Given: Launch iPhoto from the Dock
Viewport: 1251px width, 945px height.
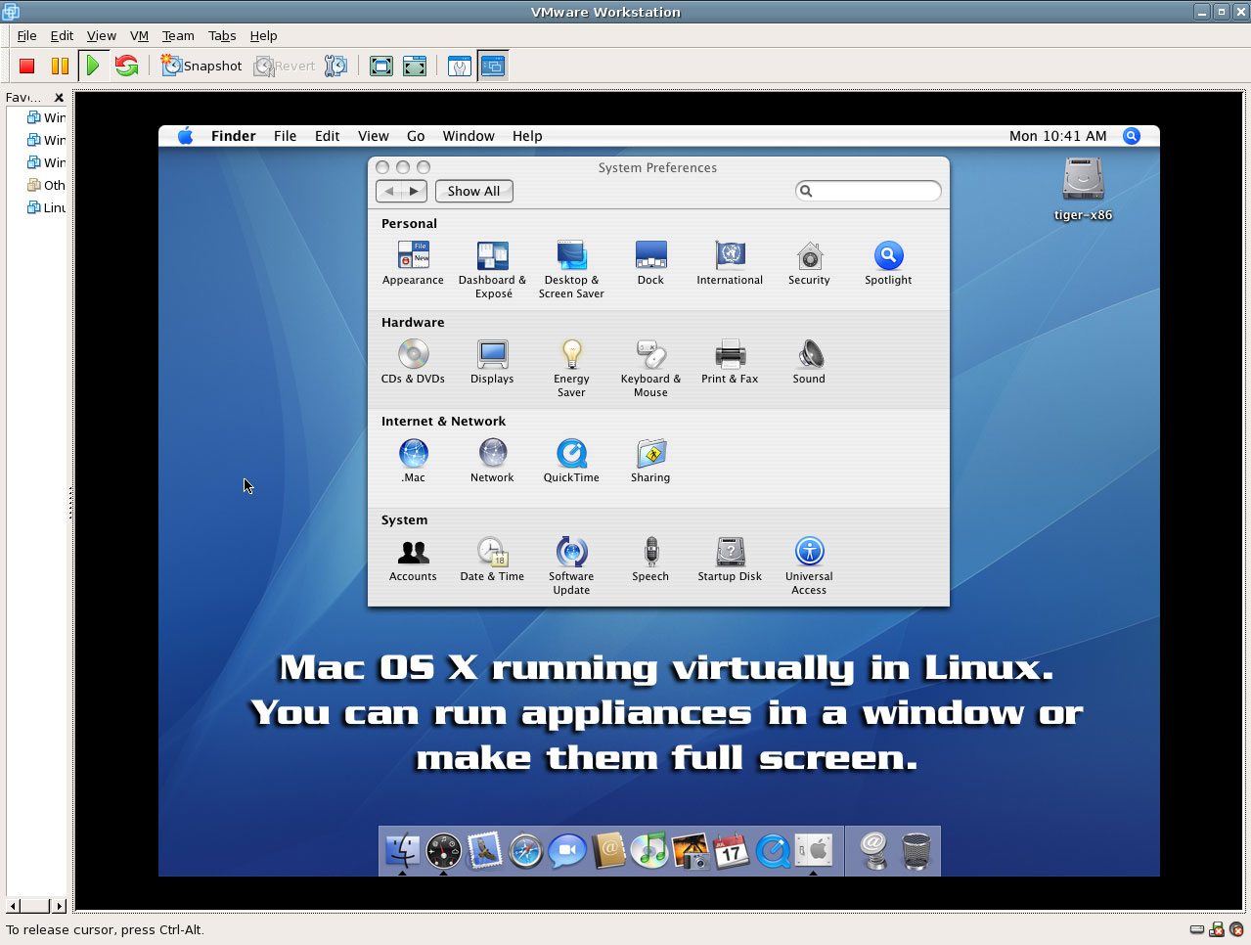Looking at the screenshot, I should point(691,850).
